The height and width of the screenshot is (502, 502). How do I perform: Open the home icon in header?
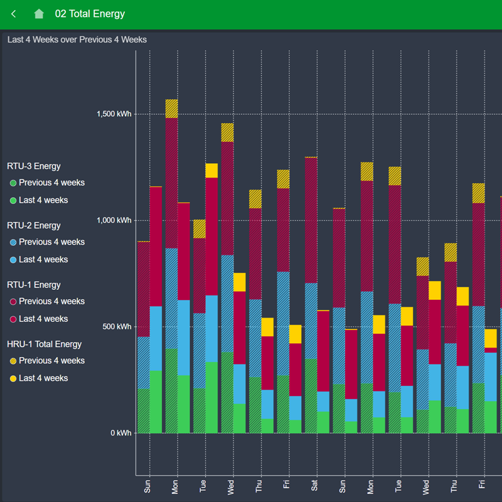[x=39, y=14]
